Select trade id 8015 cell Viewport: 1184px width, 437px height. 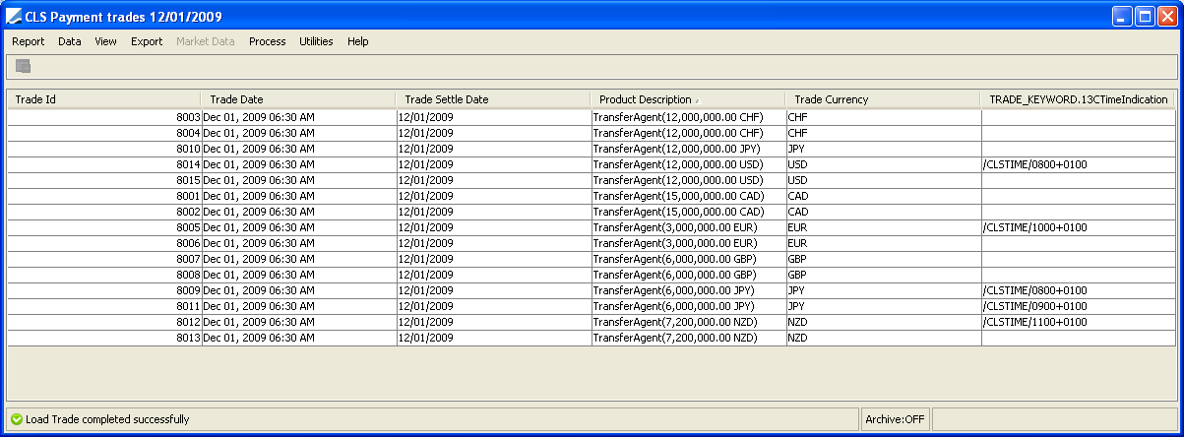click(103, 180)
